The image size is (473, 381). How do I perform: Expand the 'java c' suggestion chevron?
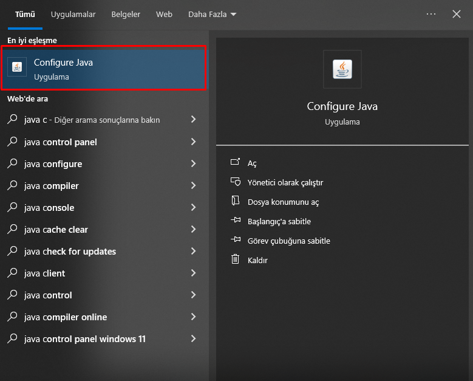193,119
